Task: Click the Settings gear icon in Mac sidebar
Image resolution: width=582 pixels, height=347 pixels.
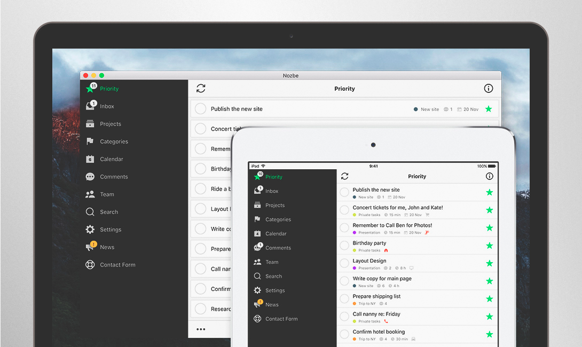Action: point(90,230)
